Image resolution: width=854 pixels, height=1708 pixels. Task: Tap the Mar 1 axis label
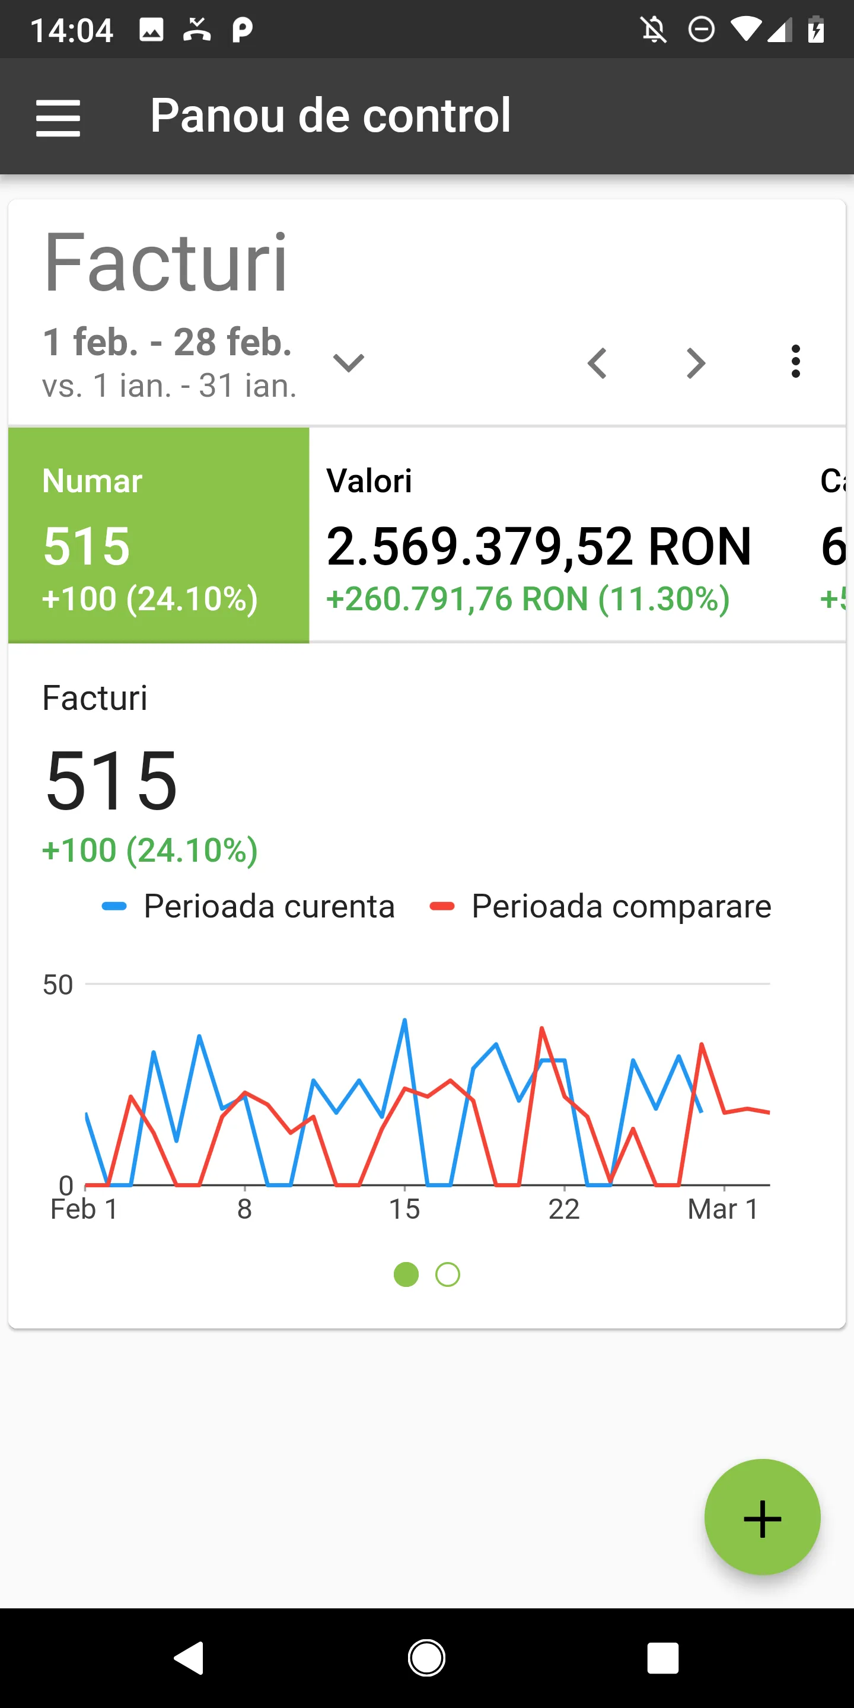point(723,1209)
